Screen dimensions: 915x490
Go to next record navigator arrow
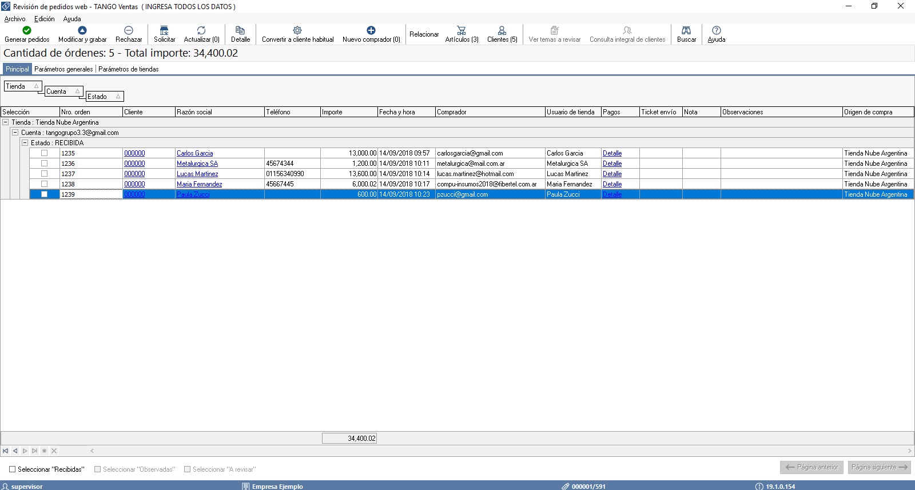[25, 451]
